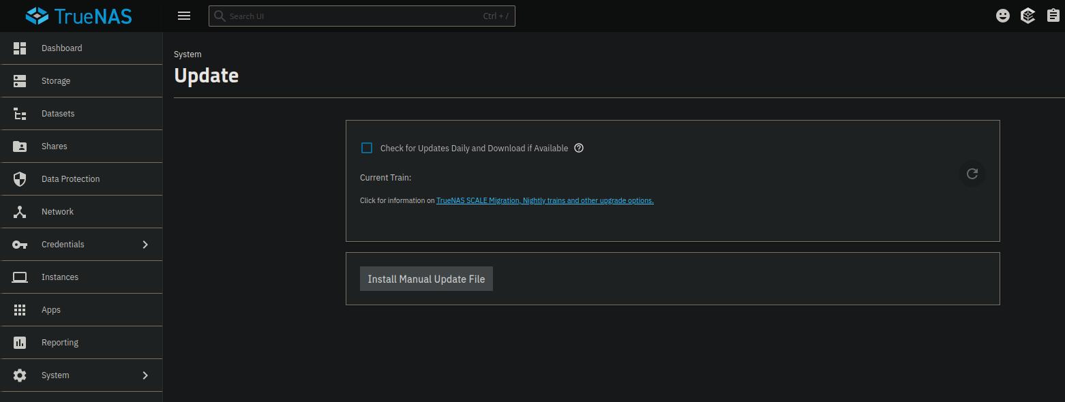
Task: Click the Apps grid icon
Action: [20, 310]
